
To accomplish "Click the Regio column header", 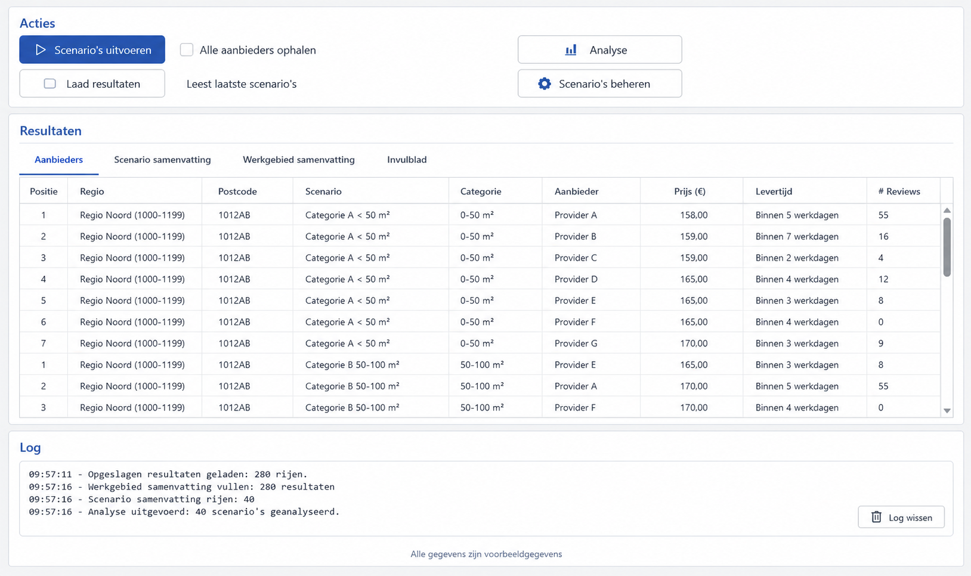I will [x=135, y=191].
